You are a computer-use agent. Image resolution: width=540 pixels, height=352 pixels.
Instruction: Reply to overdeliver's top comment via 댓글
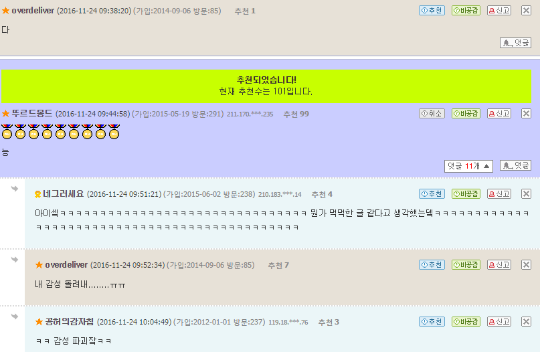515,43
